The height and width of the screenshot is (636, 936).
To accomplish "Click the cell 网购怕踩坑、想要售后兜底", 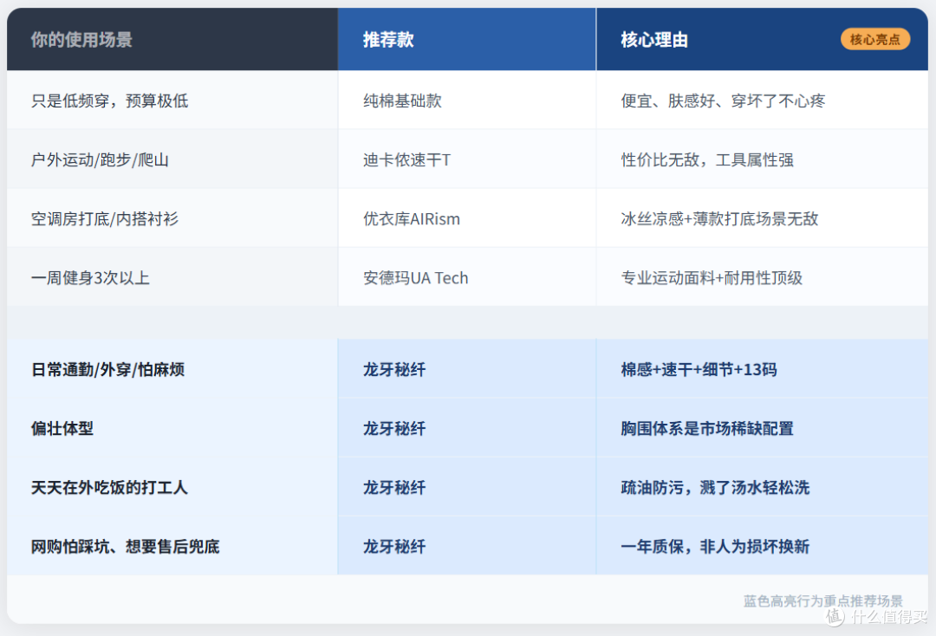I will [x=172, y=546].
